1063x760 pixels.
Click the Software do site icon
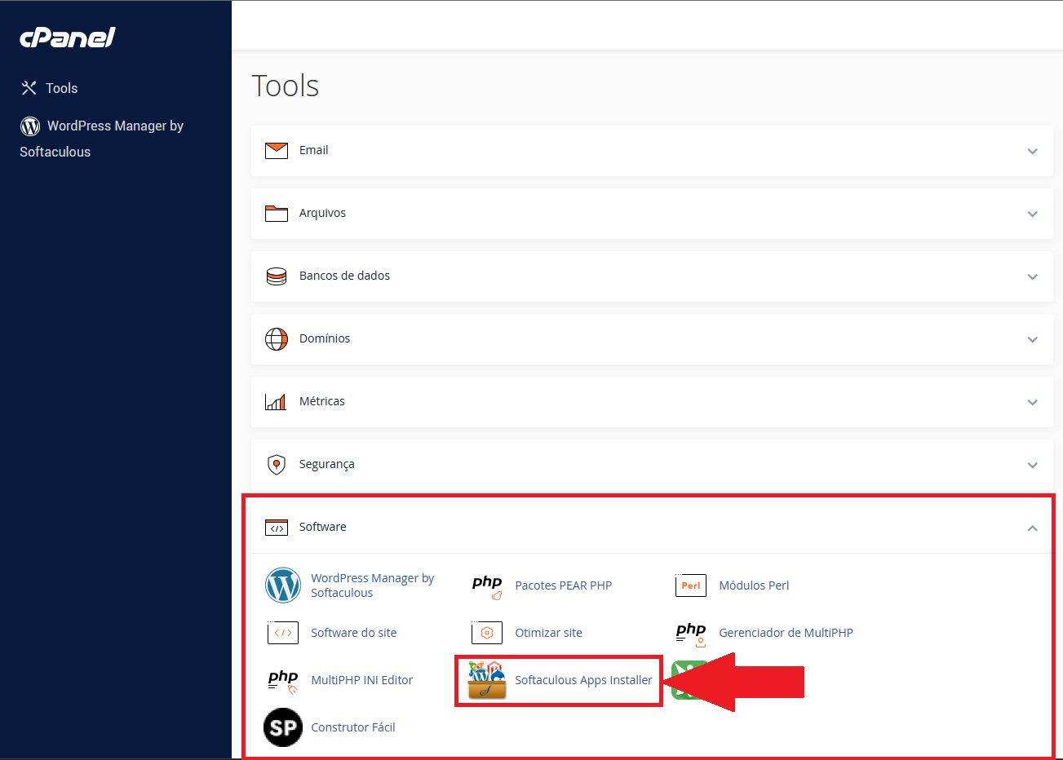tap(283, 633)
